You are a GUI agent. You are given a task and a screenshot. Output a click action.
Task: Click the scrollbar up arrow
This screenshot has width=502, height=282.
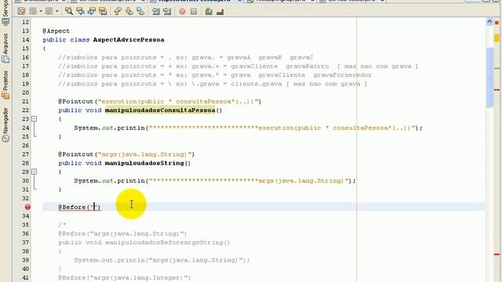tap(489, 22)
